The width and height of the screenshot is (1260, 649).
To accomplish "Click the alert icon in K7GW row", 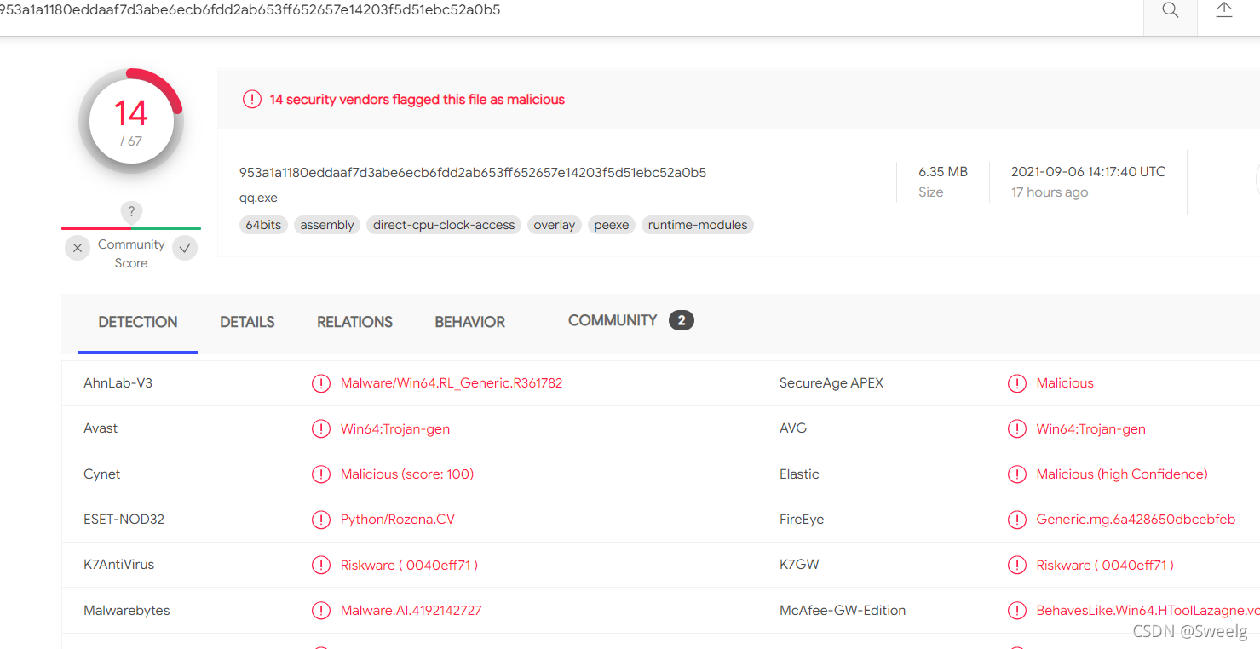I will [x=1017, y=565].
